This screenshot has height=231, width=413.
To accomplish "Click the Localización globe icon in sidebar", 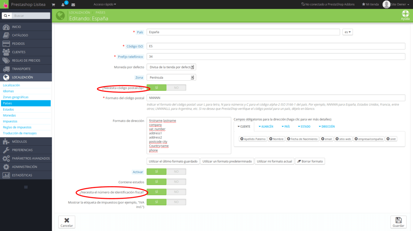I will [x=6, y=77].
